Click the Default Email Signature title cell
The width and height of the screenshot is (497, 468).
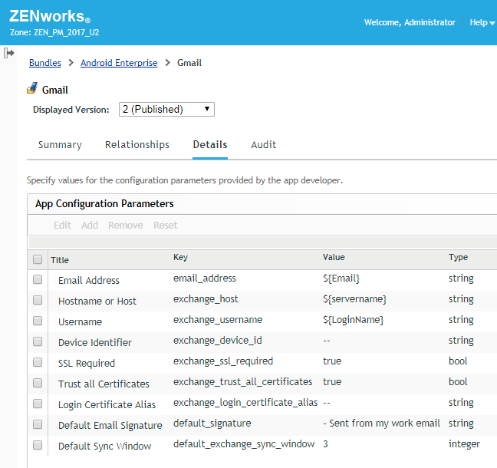110,426
